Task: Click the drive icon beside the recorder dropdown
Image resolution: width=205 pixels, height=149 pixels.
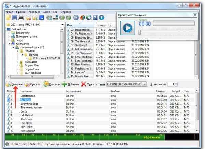Action: tap(102, 84)
